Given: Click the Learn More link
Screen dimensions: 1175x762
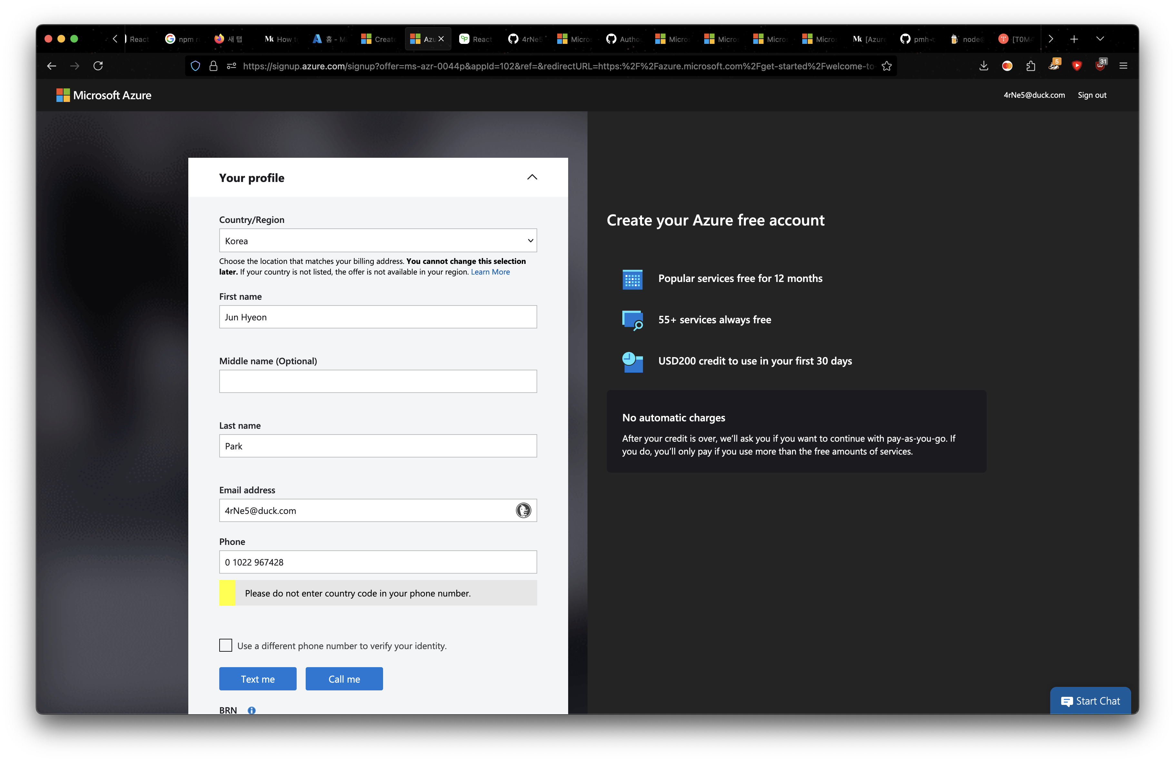Looking at the screenshot, I should (x=490, y=272).
